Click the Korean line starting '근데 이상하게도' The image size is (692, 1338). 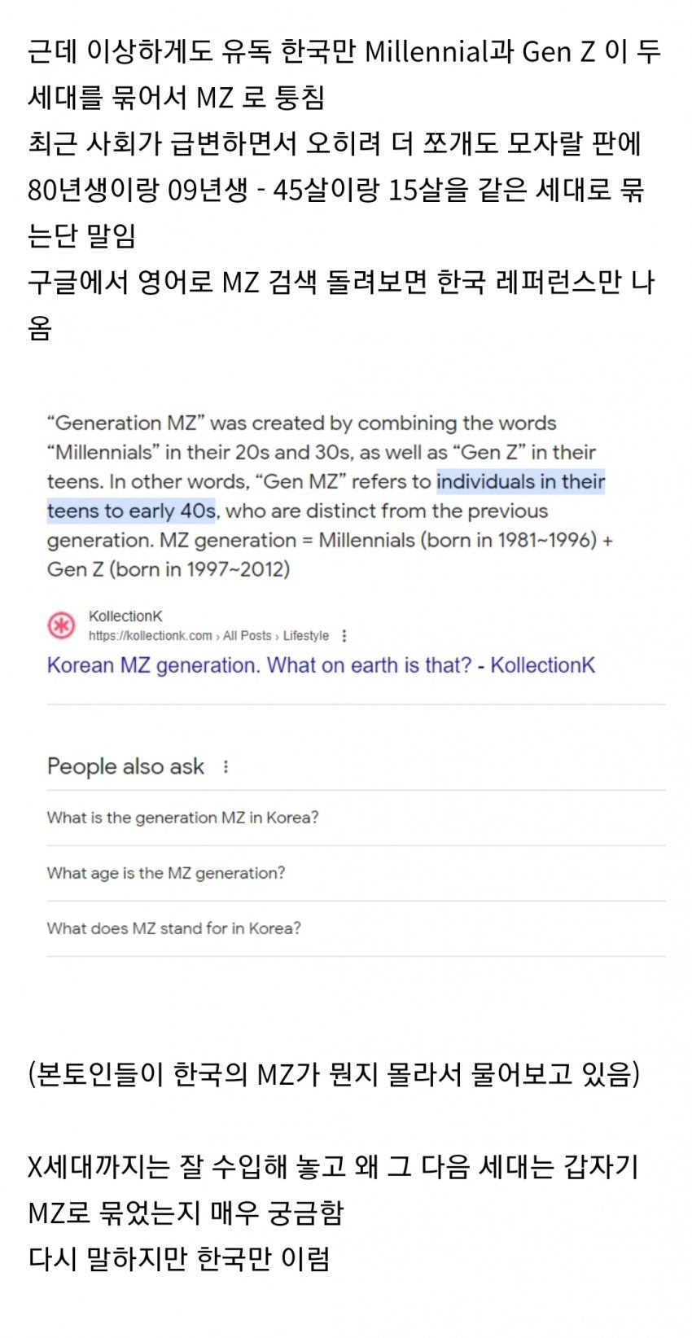[x=344, y=51]
